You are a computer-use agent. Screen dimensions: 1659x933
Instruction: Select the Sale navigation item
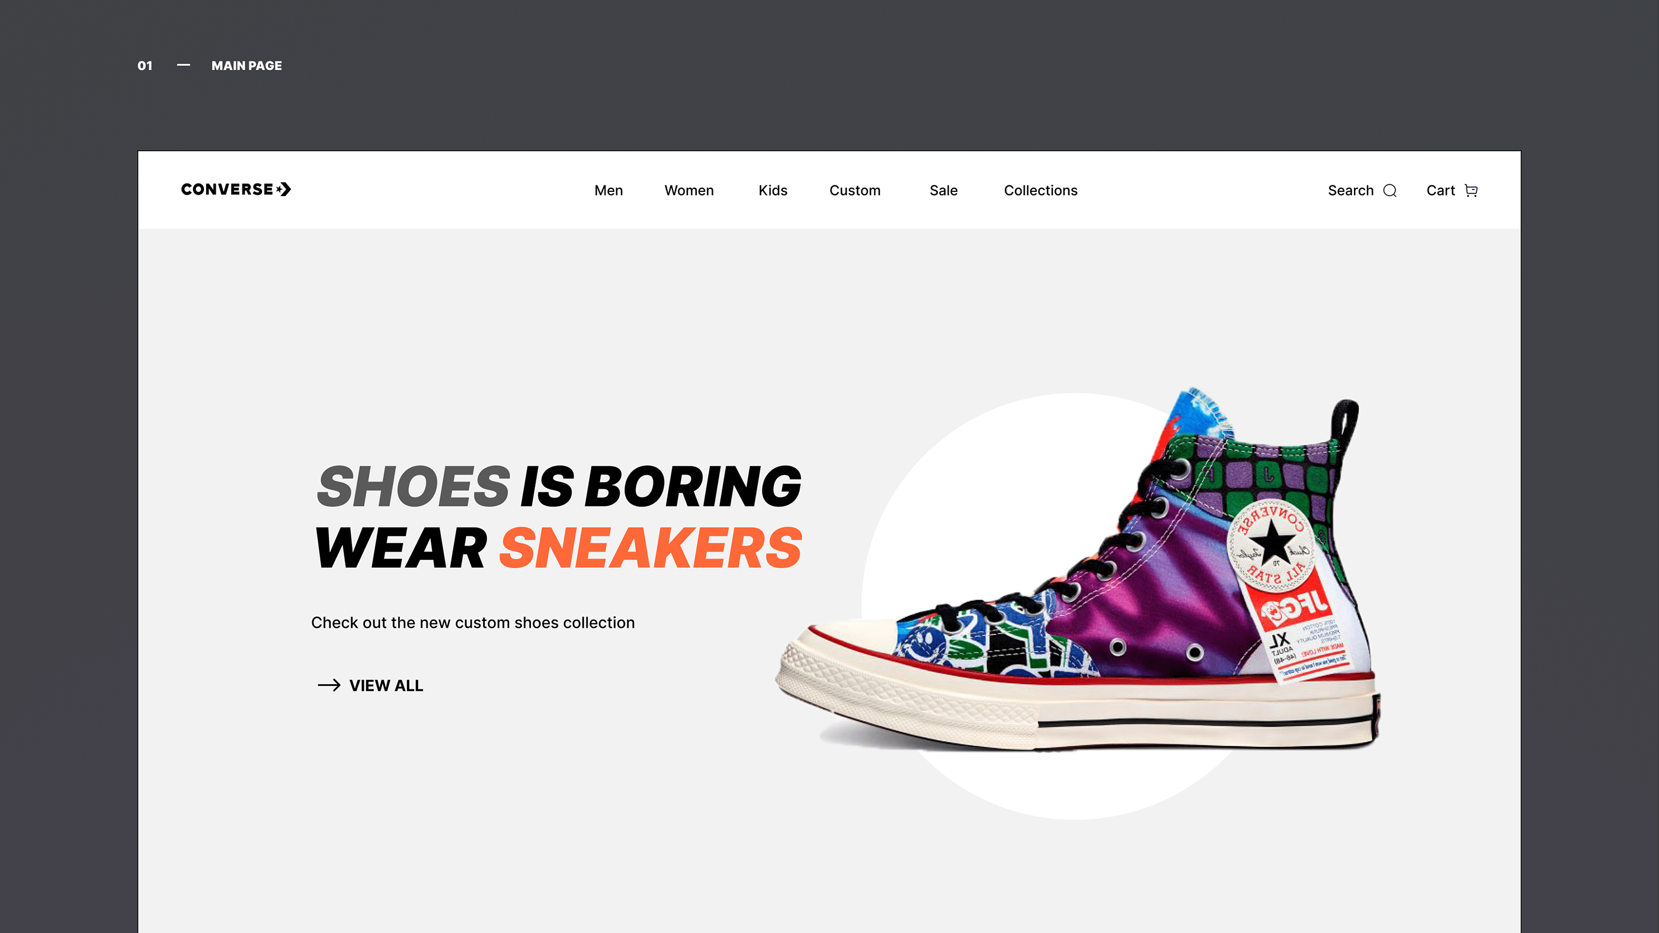click(x=943, y=191)
